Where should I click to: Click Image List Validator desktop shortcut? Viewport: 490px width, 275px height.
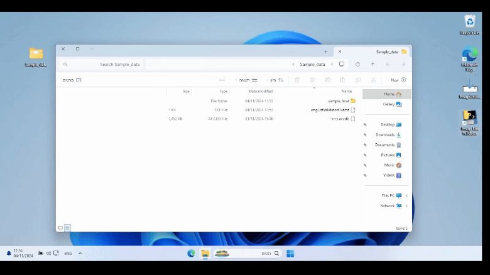coord(469,123)
